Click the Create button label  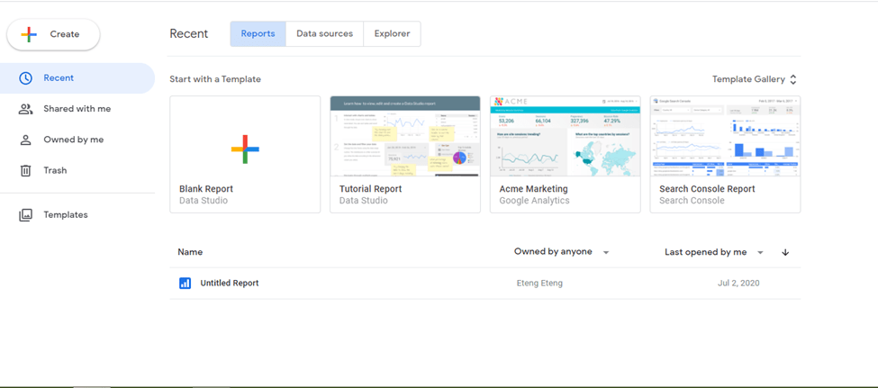[x=65, y=34]
